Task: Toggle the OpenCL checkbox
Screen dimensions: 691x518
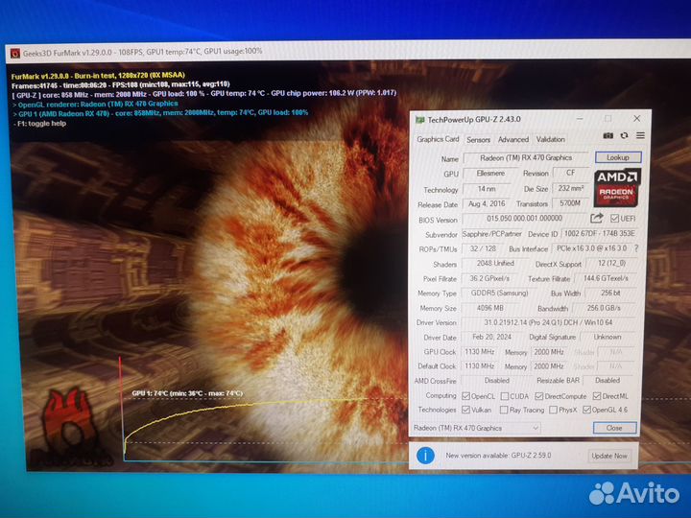Action: point(465,396)
